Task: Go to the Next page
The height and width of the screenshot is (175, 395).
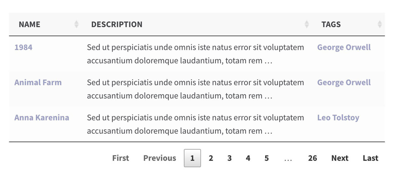Action: tap(340, 158)
